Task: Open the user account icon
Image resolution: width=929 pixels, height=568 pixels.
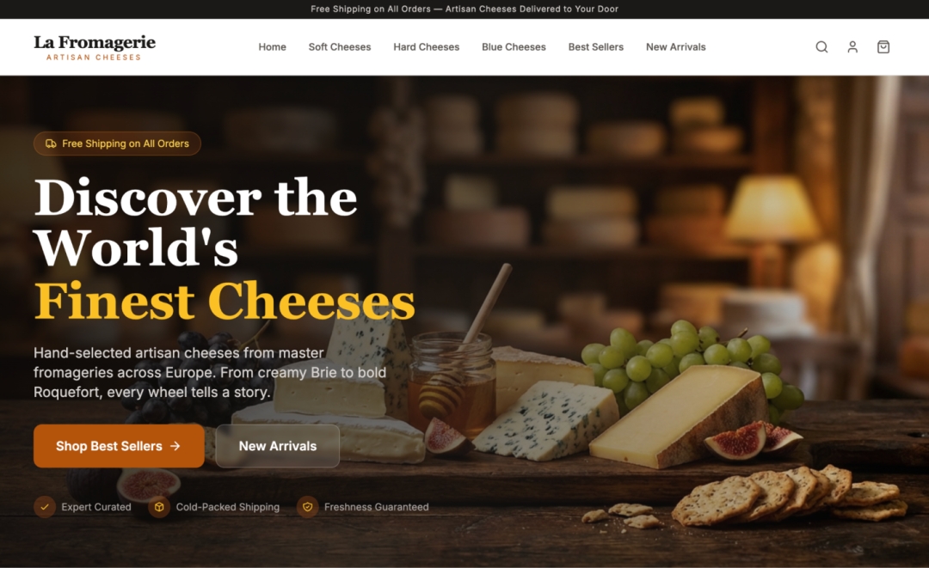Action: point(852,46)
